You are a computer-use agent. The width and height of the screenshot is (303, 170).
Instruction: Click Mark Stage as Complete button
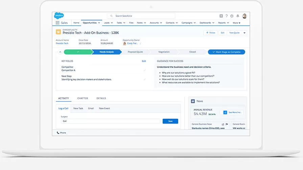click(x=227, y=52)
